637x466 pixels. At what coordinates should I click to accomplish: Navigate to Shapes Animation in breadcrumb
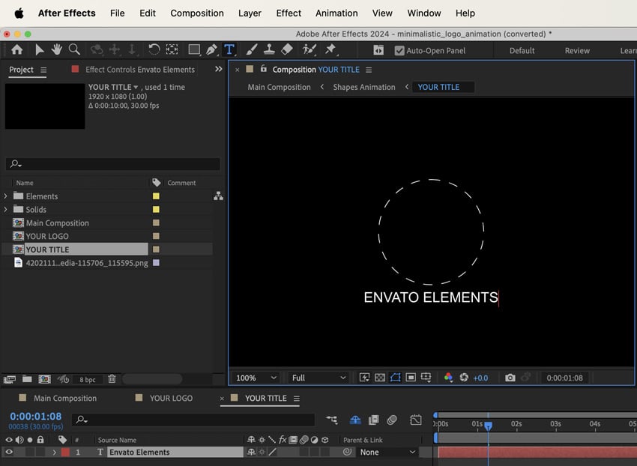pyautogui.click(x=364, y=87)
